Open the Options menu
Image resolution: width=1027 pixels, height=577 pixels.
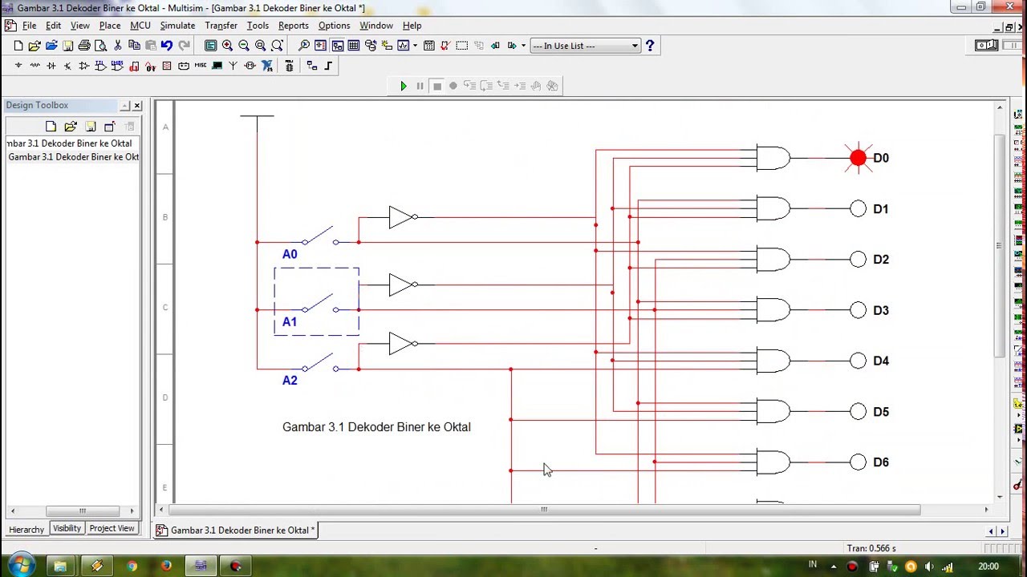point(334,26)
